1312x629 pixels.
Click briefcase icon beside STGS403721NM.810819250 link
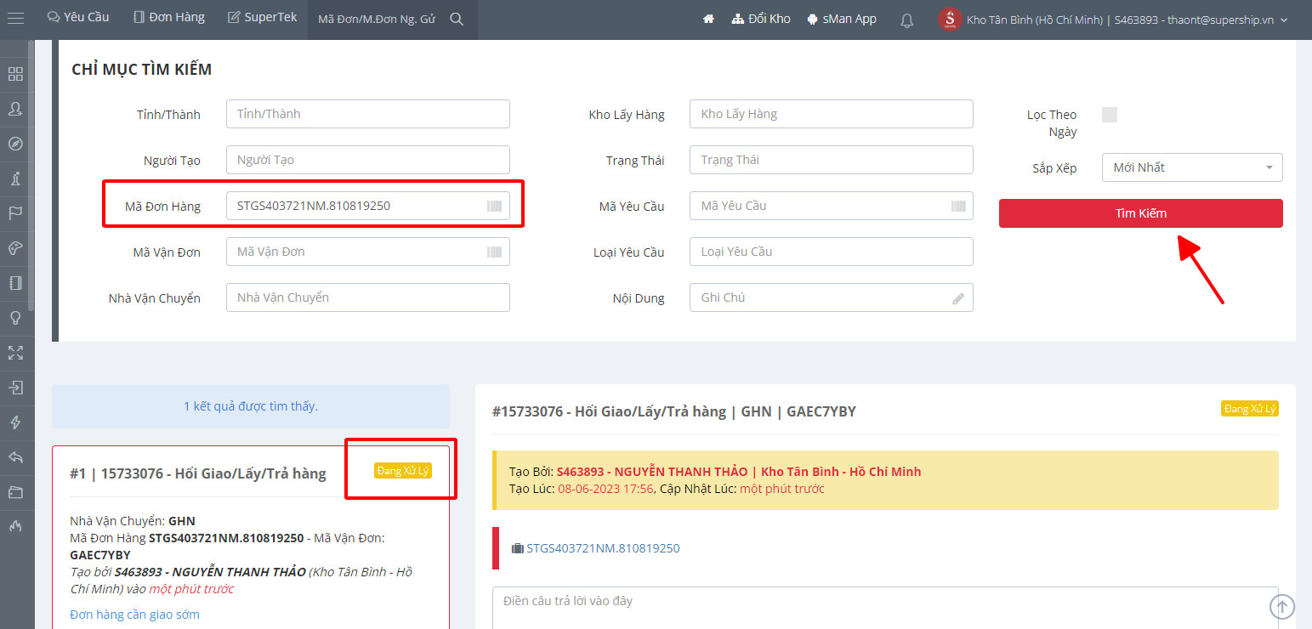point(517,548)
